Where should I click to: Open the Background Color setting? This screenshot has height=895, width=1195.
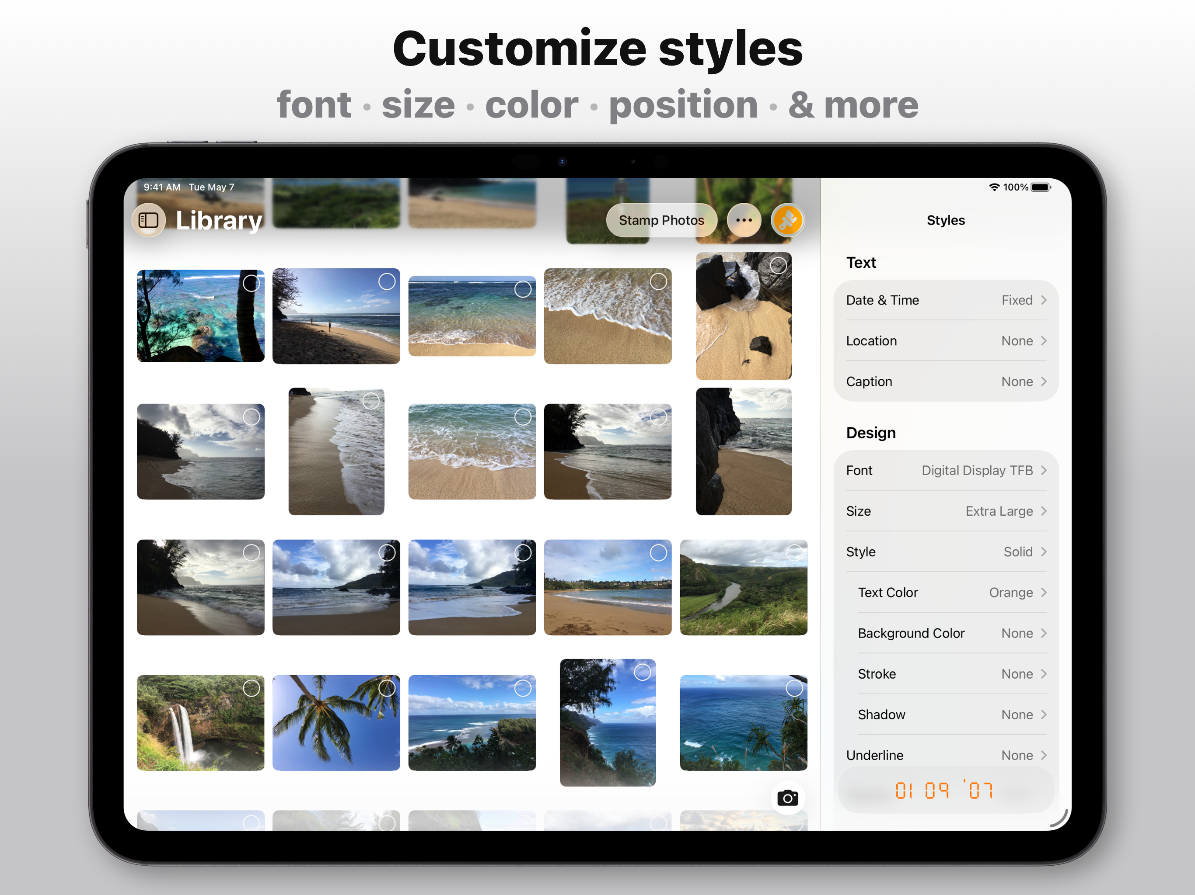[951, 633]
